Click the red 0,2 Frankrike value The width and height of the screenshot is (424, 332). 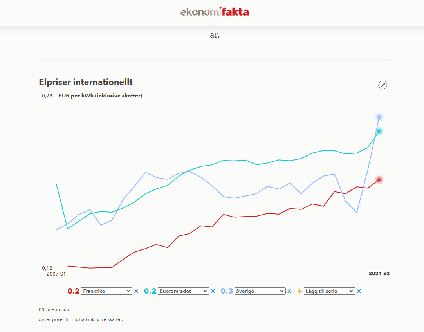coord(73,291)
